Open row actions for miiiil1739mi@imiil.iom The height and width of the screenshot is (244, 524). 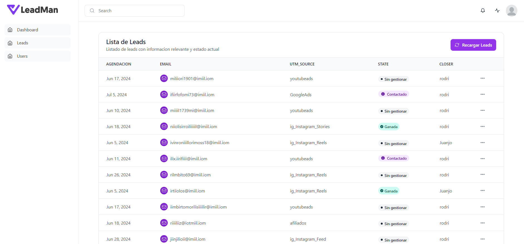(x=483, y=110)
